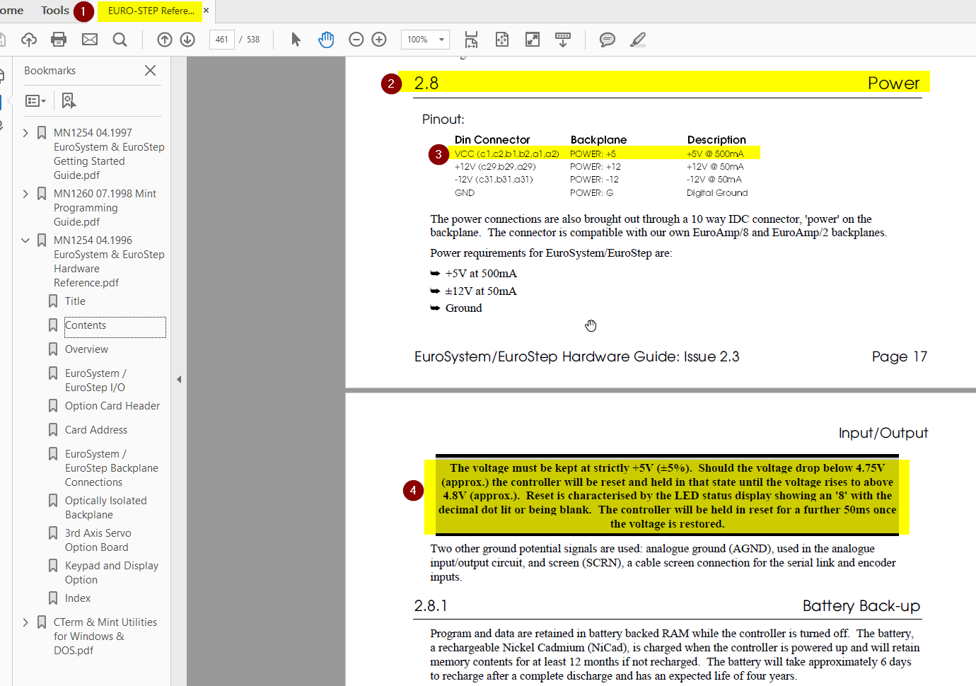Collapse MN1254 04.1996 Hardware Reference bookmark
Viewport: 976px width, 686px height.
pos(25,240)
